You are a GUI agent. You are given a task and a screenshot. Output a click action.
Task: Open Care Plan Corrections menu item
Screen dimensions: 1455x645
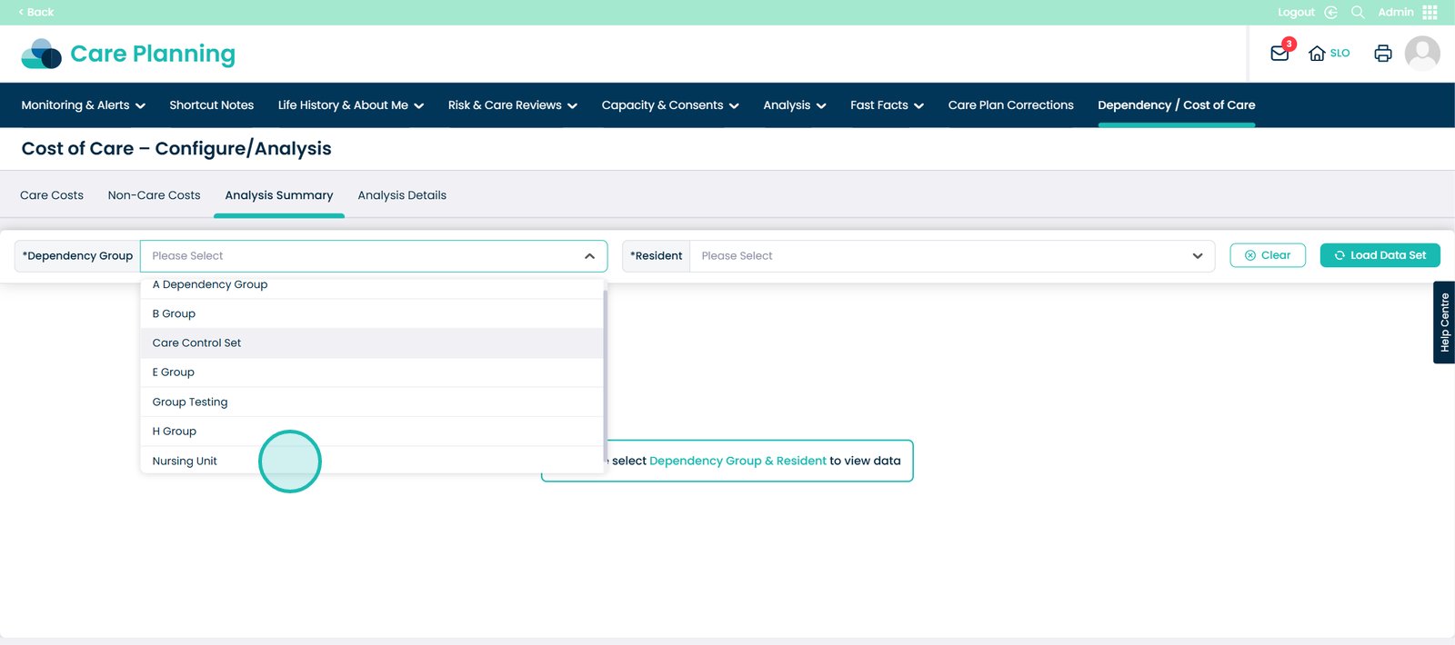coord(1010,105)
